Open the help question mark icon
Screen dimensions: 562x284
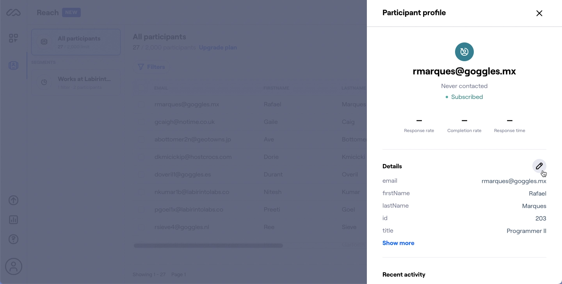point(13,239)
